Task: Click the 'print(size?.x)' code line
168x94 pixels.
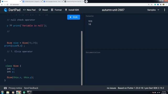Action: 14,46
